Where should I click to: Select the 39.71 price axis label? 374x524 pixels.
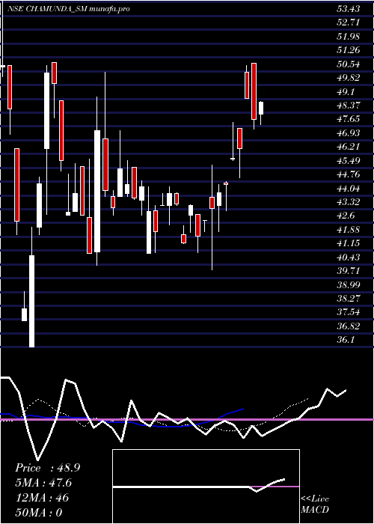(348, 271)
